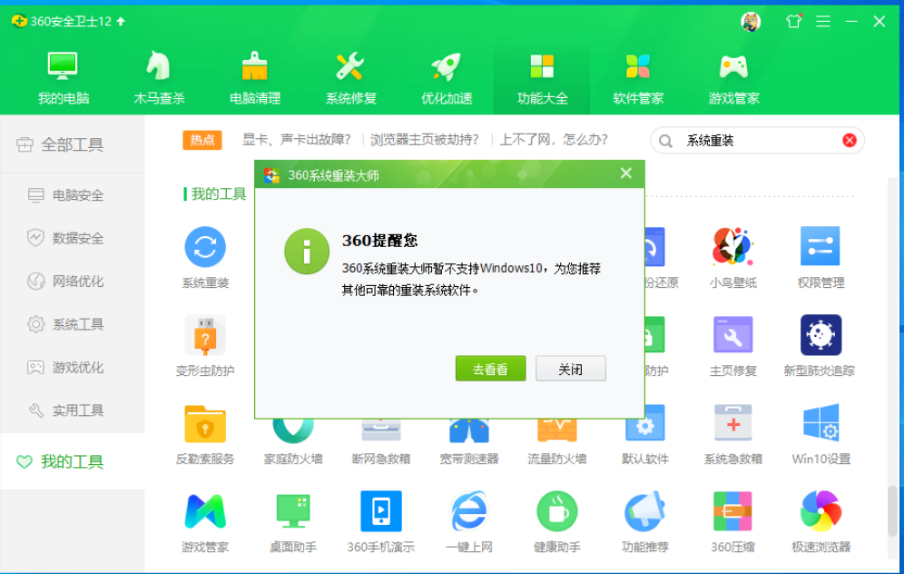Open the 一键上网 tool icon

point(468,511)
